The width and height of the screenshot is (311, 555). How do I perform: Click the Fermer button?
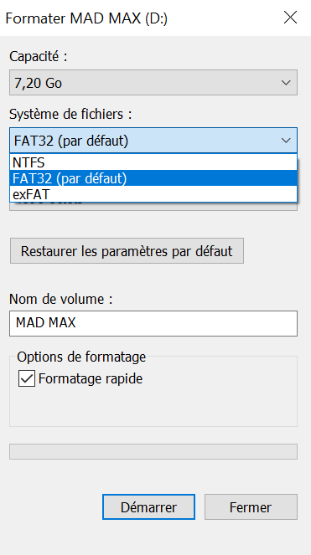point(251,506)
